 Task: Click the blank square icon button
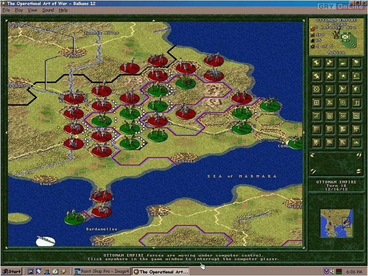click(317, 129)
